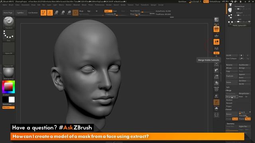Toggle the Mrgb paint mode

click(x=81, y=11)
